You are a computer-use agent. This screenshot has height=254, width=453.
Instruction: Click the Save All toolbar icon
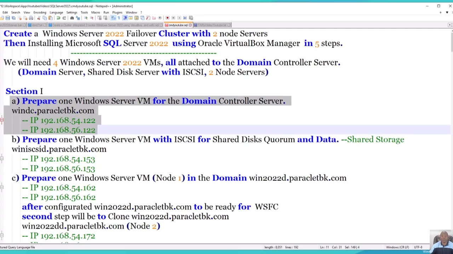coord(13,18)
